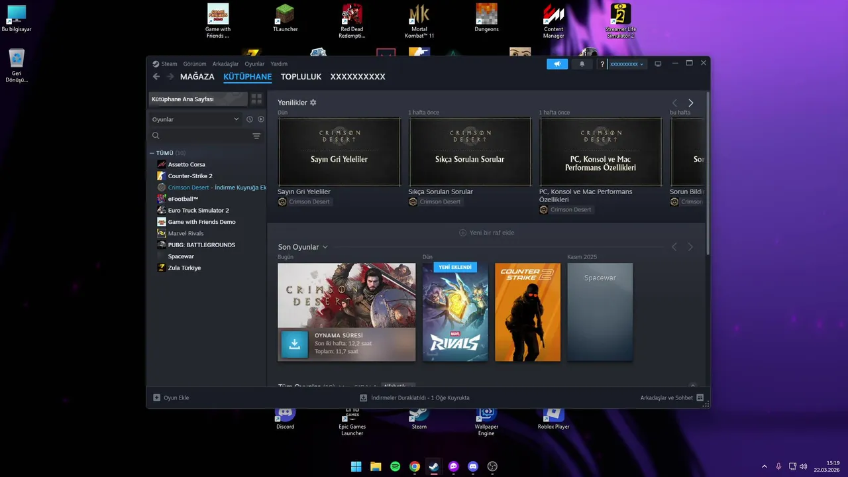This screenshot has height=477, width=848.
Task: Click Yeni bir raf ekle
Action: tap(486, 233)
